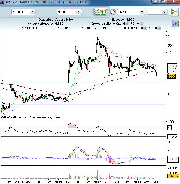Close the chart window
Screen dimensions: 180x184
[174, 1]
